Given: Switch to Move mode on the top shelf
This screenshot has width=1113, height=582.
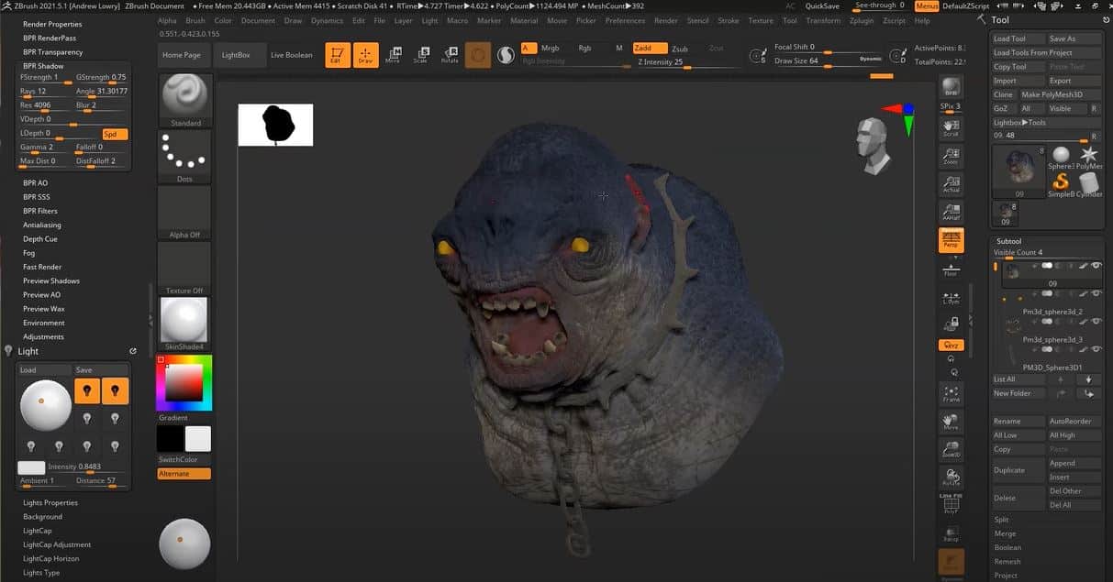Looking at the screenshot, I should [x=394, y=55].
